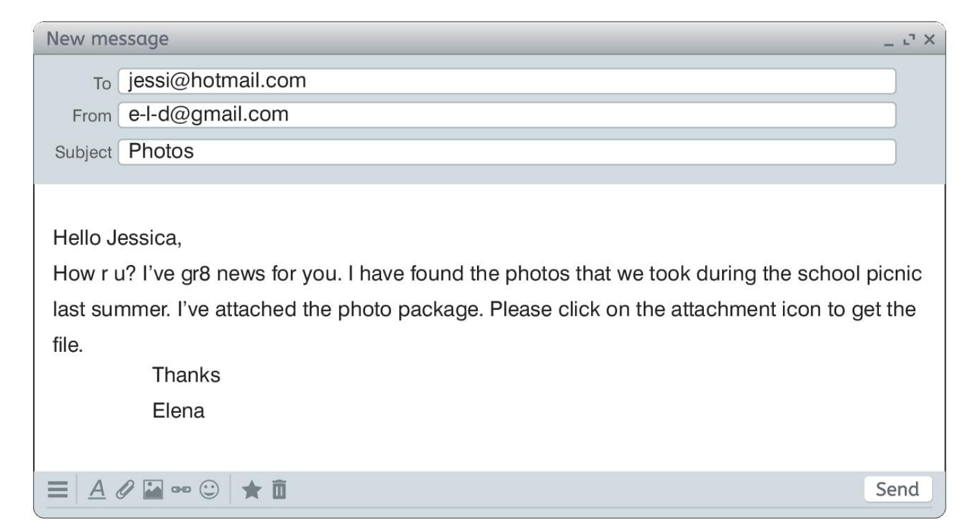
Task: Click the "Subject" field label
Action: tap(83, 152)
